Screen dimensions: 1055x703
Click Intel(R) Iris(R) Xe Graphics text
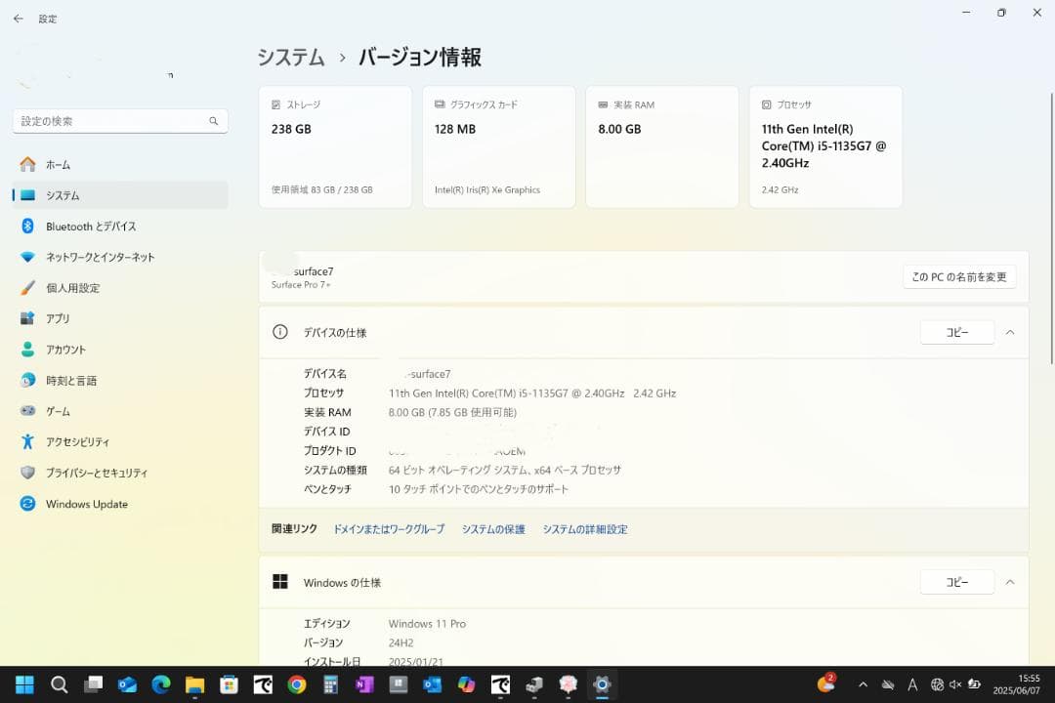pos(487,189)
